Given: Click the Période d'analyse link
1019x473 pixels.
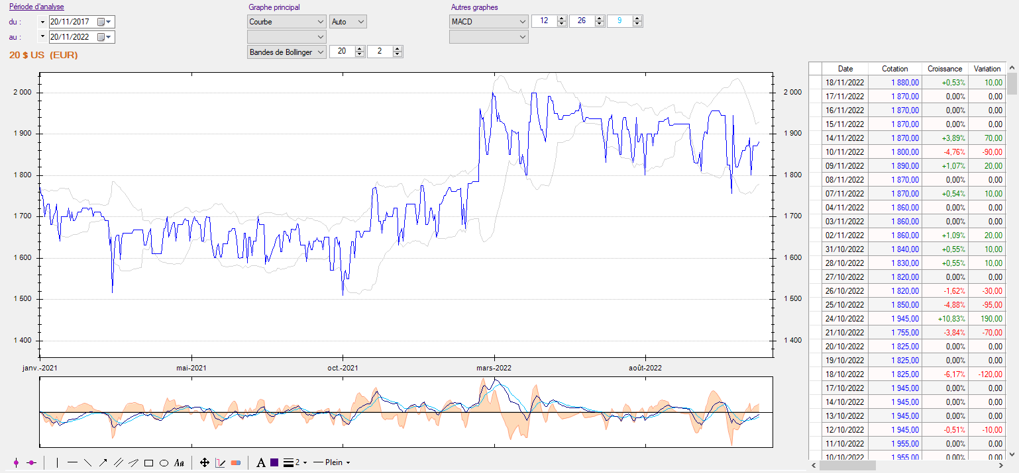Looking at the screenshot, I should (36, 7).
